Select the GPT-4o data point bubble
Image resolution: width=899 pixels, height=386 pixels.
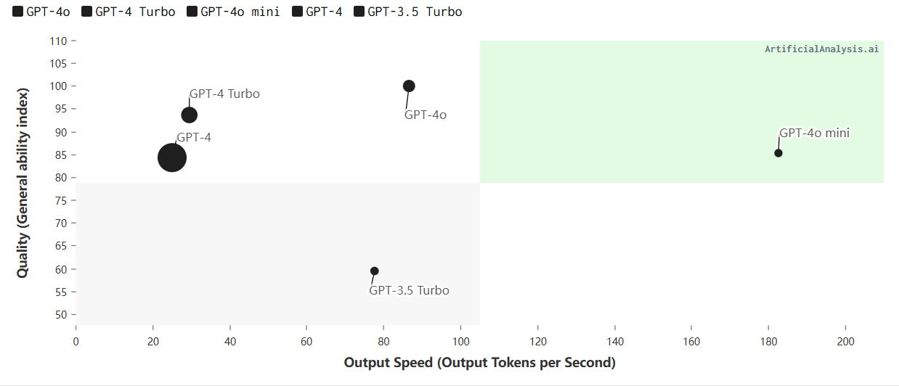(x=409, y=86)
